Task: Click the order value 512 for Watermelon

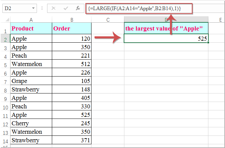Action: (x=71, y=64)
